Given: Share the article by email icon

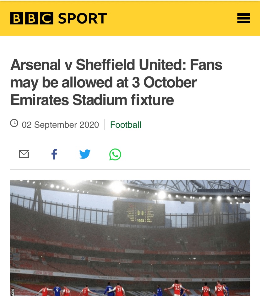Looking at the screenshot, I should point(24,154).
